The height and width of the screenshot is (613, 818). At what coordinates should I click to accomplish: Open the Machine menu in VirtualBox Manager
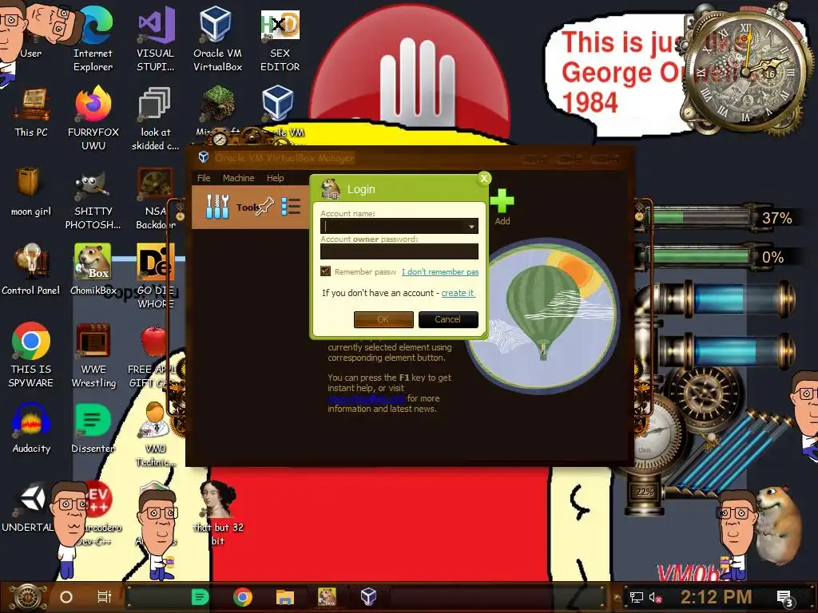[238, 178]
